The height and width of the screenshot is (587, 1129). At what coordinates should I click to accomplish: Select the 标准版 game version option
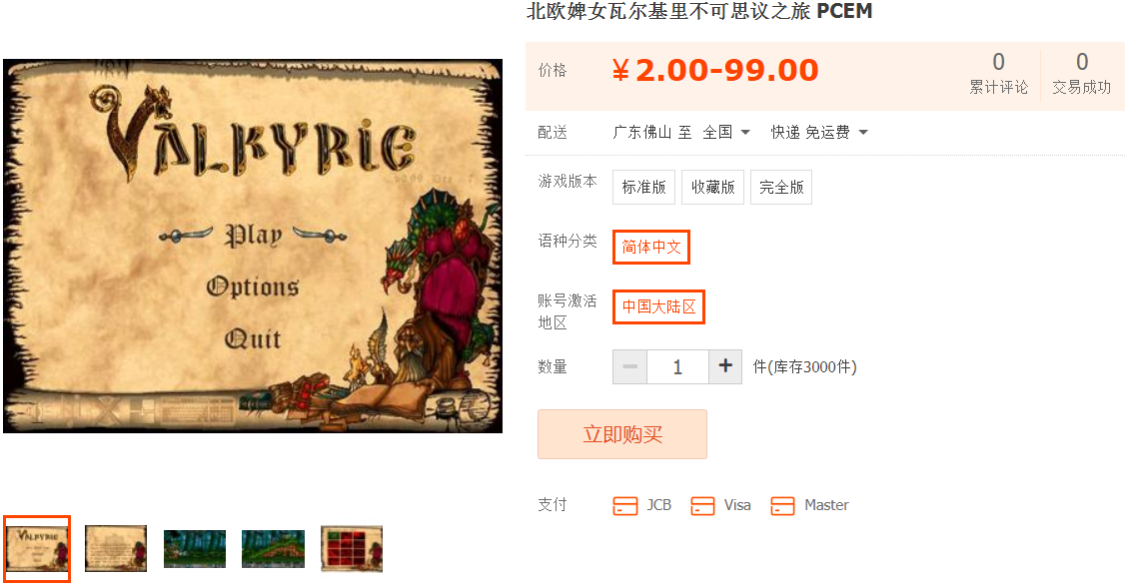pyautogui.click(x=643, y=187)
